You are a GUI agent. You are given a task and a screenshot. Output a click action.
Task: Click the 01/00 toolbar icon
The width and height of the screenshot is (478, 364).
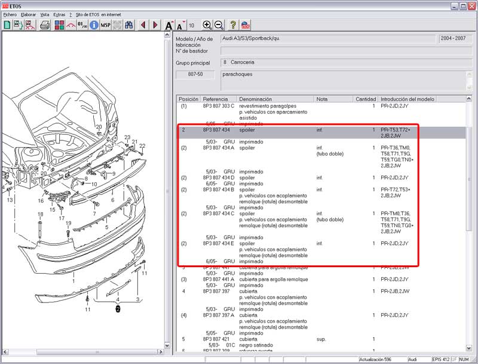click(82, 25)
